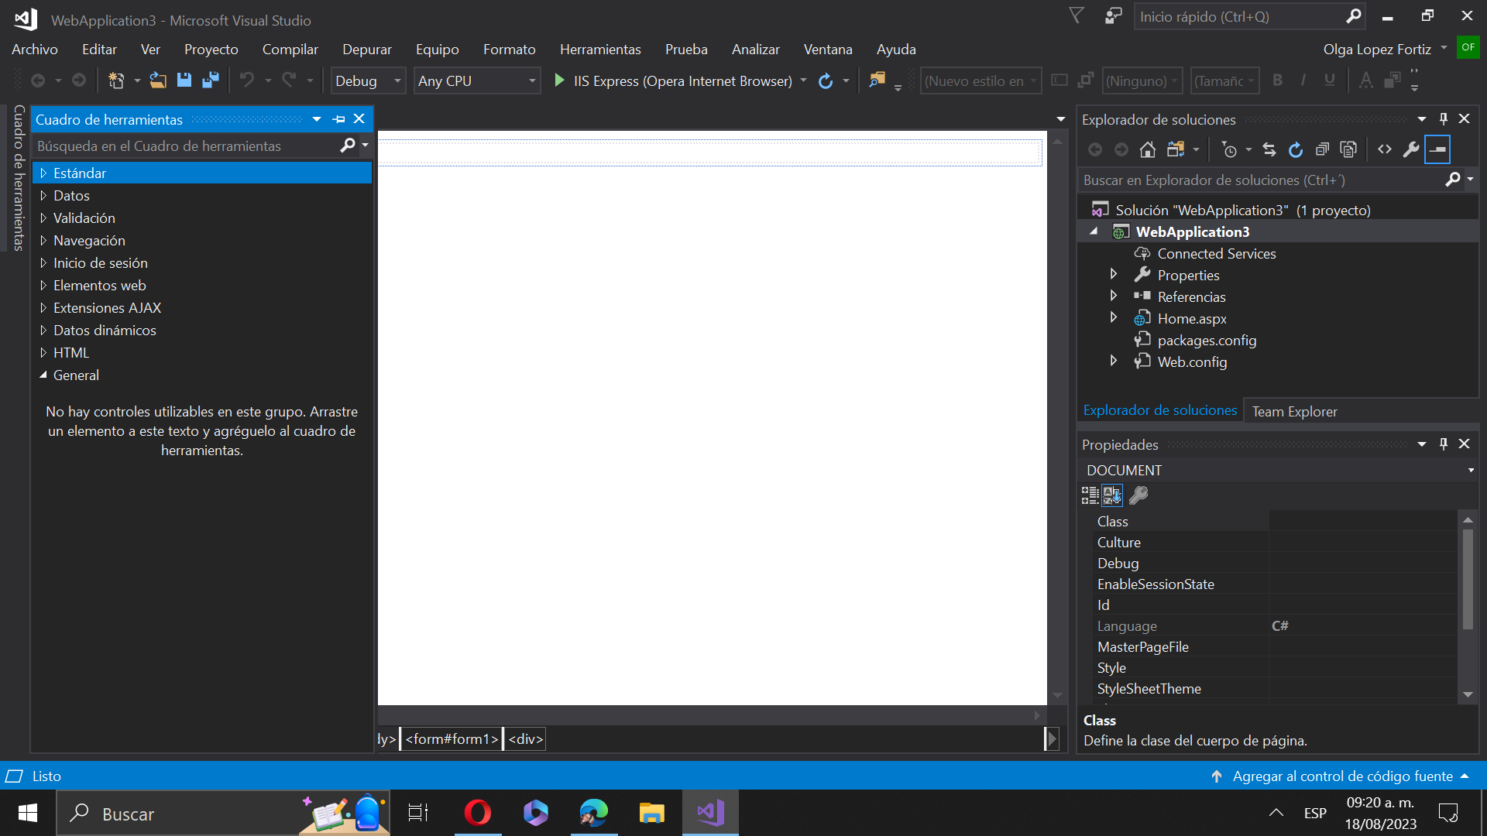Click Collapse All icon in Solution Explorer
The height and width of the screenshot is (836, 1487).
(1322, 149)
